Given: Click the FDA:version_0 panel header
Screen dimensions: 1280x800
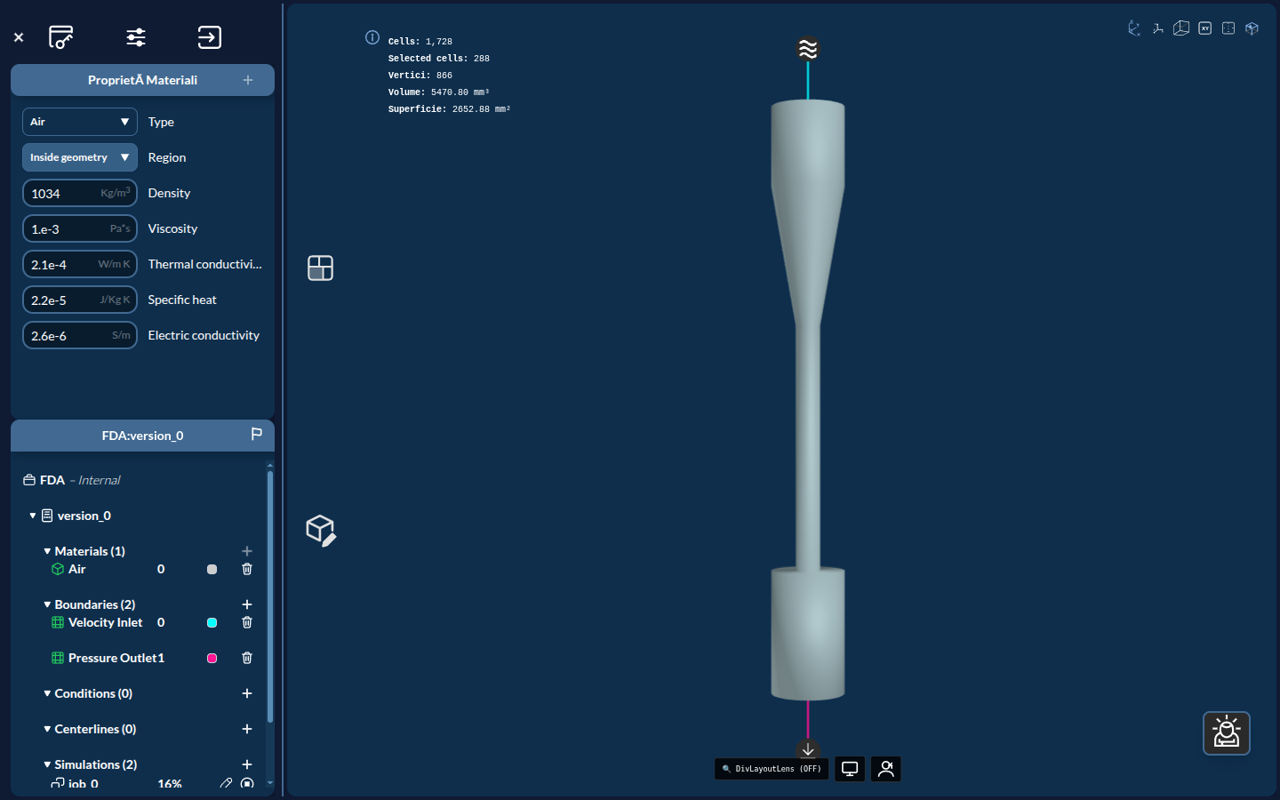Looking at the screenshot, I should pyautogui.click(x=142, y=436).
